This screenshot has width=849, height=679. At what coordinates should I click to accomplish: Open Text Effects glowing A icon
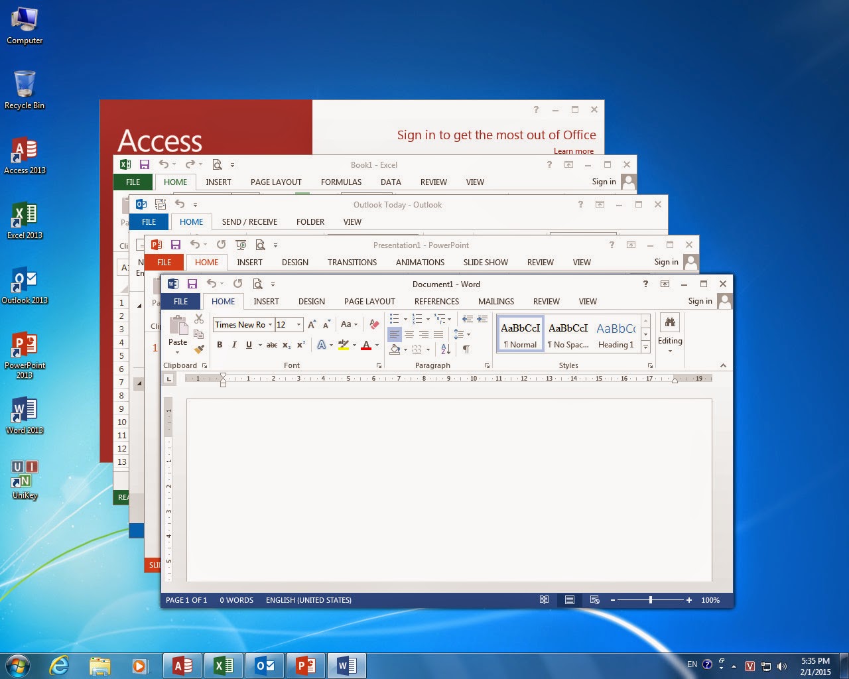(x=322, y=345)
